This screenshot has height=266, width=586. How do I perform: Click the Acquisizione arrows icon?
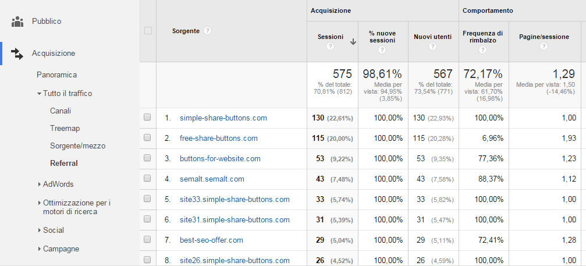click(x=17, y=54)
